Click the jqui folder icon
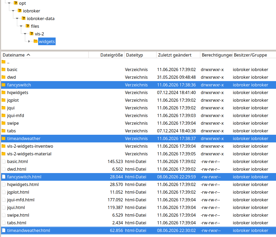The width and height of the screenshot is (276, 237). 3,108
